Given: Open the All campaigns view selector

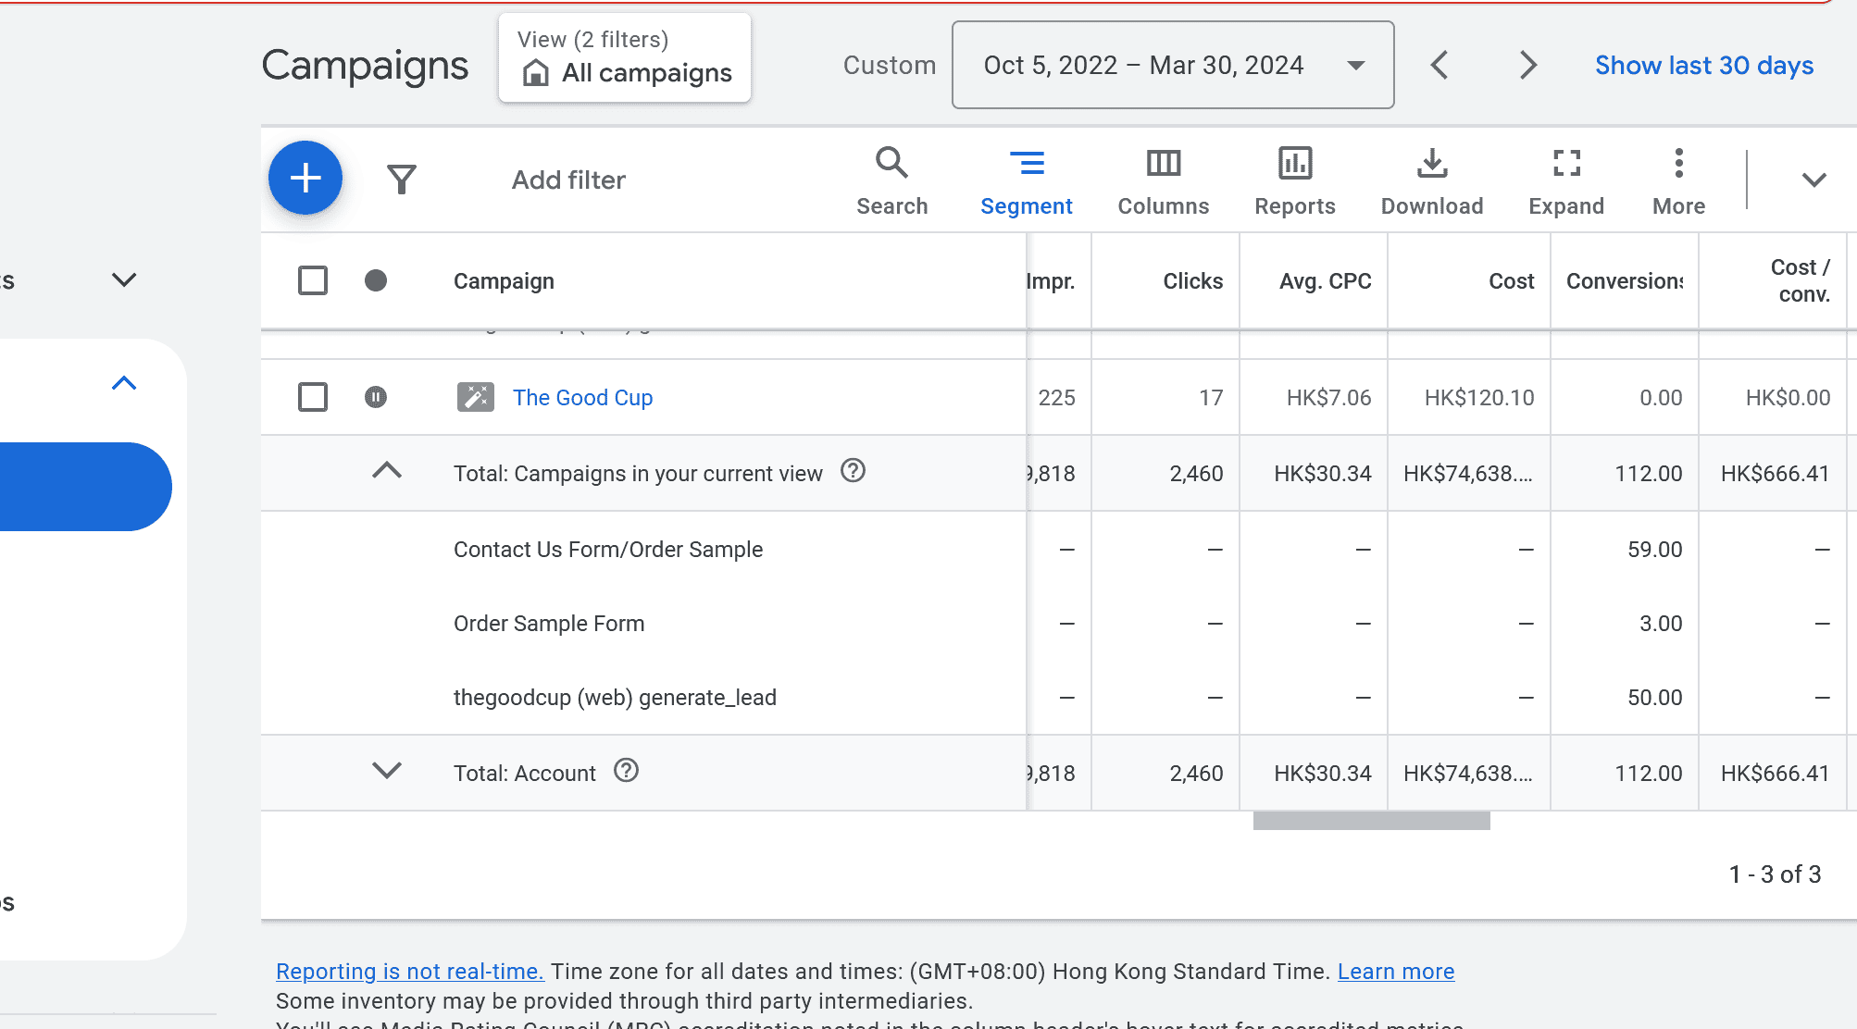Looking at the screenshot, I should [626, 59].
